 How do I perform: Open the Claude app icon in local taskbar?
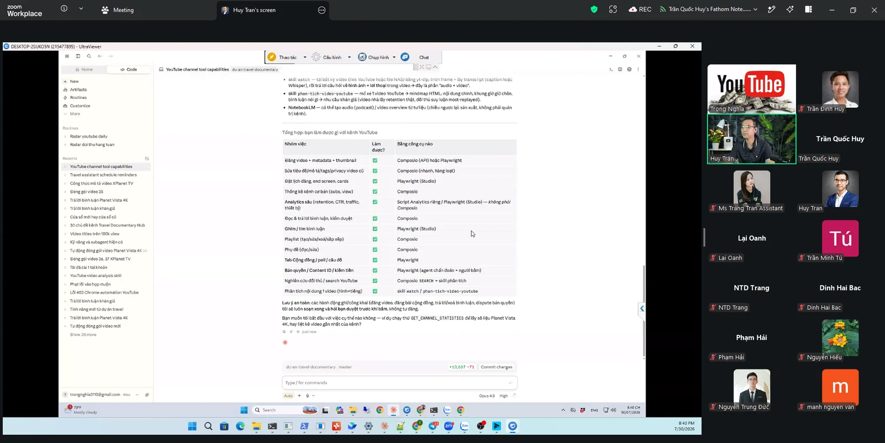[x=384, y=426]
